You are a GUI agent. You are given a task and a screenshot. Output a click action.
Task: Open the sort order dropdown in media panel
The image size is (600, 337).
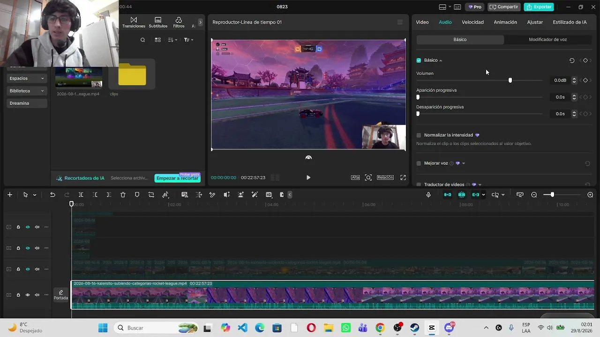(172, 40)
